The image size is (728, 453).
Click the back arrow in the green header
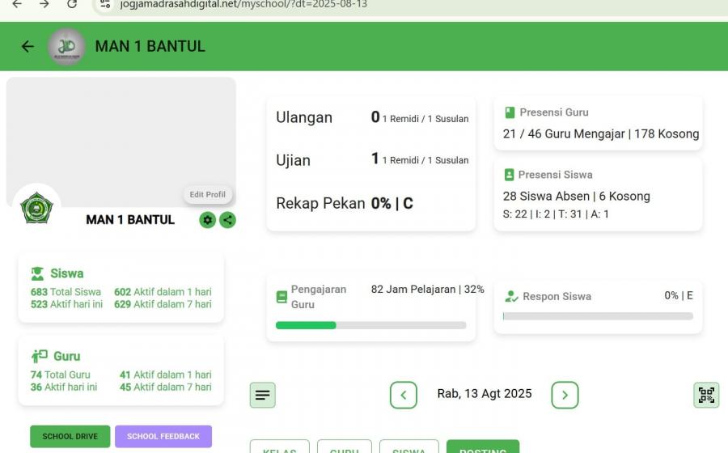tap(28, 46)
